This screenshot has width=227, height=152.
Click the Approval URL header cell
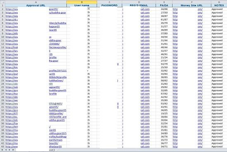[36, 5]
